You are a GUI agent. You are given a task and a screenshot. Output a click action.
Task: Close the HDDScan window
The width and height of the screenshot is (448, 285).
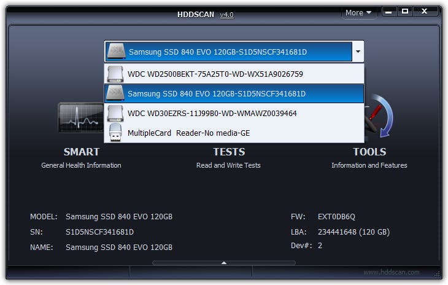[425, 12]
